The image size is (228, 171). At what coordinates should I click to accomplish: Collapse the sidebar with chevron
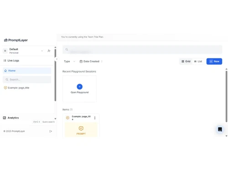pos(57,59)
